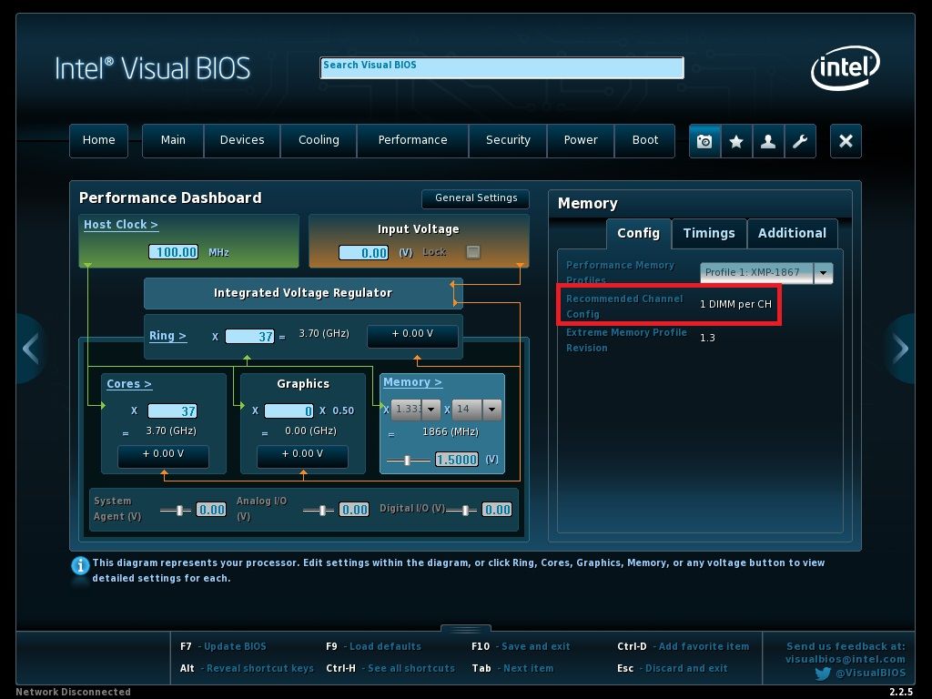932x699 pixels.
Task: Click the Ring + 0.00 V voltage button
Action: point(412,335)
